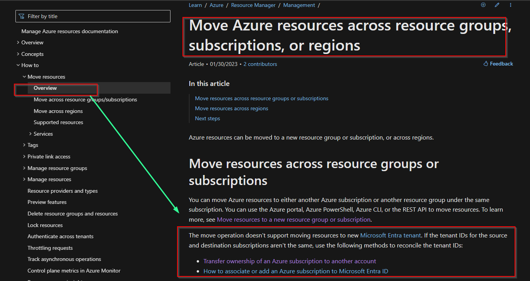Expand the Services tree item
This screenshot has height=281, width=530.
click(x=30, y=133)
